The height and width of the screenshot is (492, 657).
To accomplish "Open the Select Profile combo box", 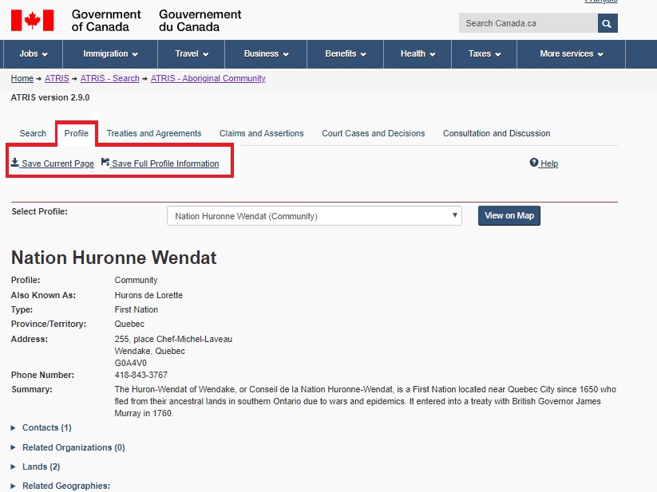I will click(314, 216).
